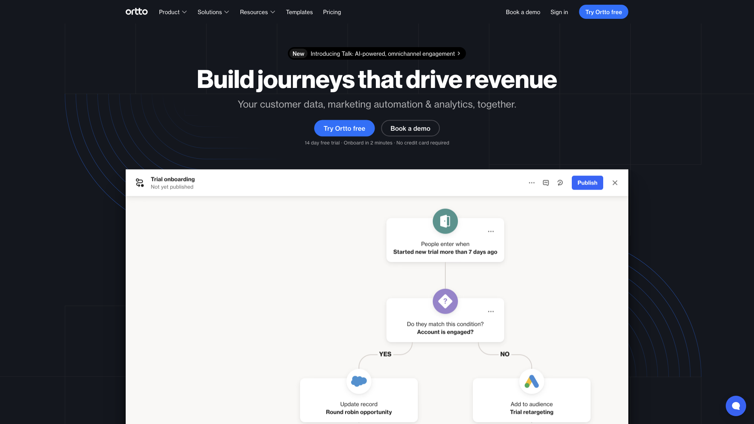Image resolution: width=754 pixels, height=424 pixels.
Task: Click the YES branch path label
Action: 385,354
